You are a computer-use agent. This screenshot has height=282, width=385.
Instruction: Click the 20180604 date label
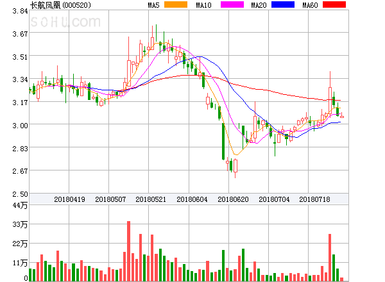pyautogui.click(x=192, y=199)
